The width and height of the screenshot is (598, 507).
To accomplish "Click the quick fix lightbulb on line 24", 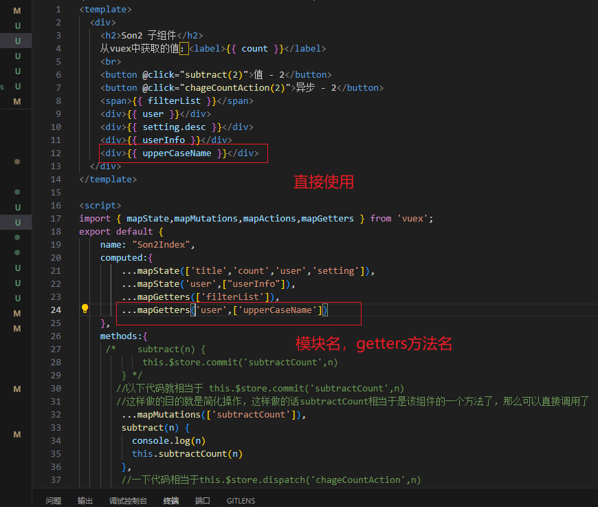I will point(85,308).
